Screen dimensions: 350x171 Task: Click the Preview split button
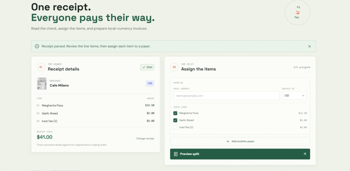tap(240, 154)
